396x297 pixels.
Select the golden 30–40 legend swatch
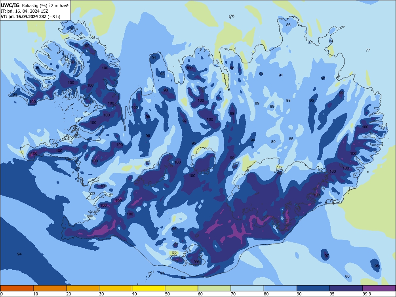click(x=116, y=288)
